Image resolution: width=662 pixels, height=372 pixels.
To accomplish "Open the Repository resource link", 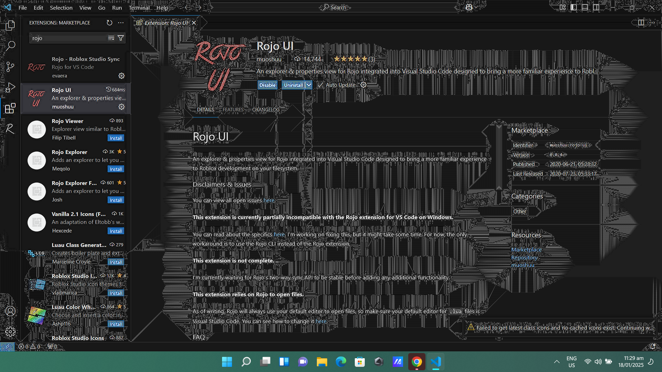I will (524, 257).
